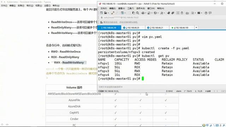The width and height of the screenshot is (226, 127).
Task: Click the New session icon in Xshell toolbar
Action: (101, 13)
